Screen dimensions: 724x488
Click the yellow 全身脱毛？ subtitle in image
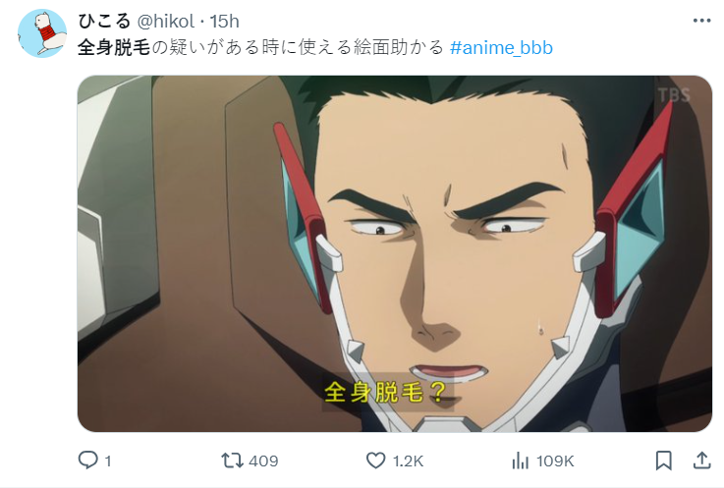385,392
